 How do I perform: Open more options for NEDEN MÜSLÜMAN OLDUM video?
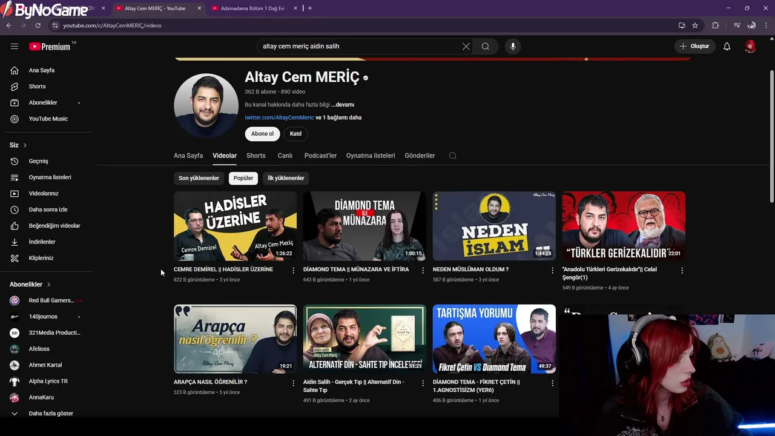coord(552,270)
